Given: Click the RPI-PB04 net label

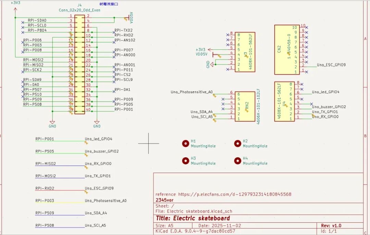Looking at the screenshot, I should [x=37, y=30].
